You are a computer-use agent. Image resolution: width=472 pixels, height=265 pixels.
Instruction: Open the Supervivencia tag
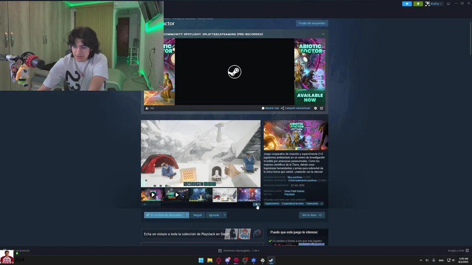coord(272,204)
